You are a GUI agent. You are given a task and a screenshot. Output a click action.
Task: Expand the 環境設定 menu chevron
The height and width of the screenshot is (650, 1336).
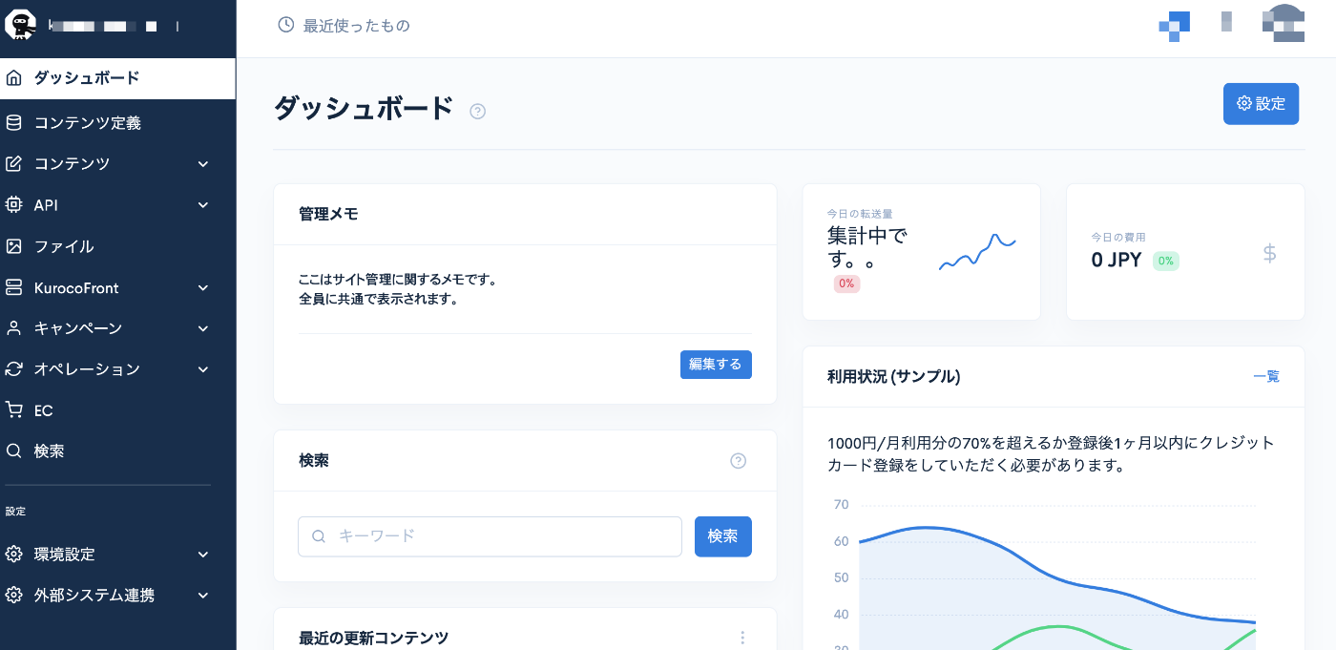pos(203,555)
